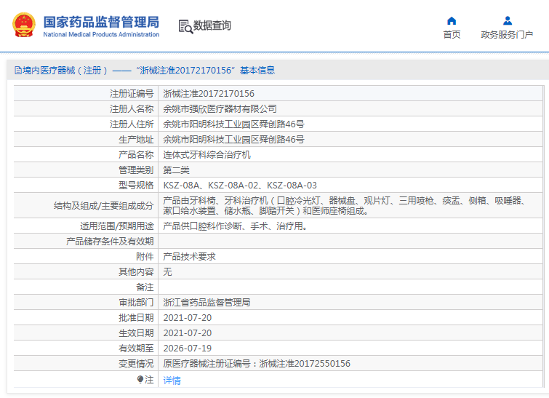Viewport: 549px width, 398px height.
Task: Click the 境内医疗器械（注册）基本信息 heading
Action: pos(148,71)
